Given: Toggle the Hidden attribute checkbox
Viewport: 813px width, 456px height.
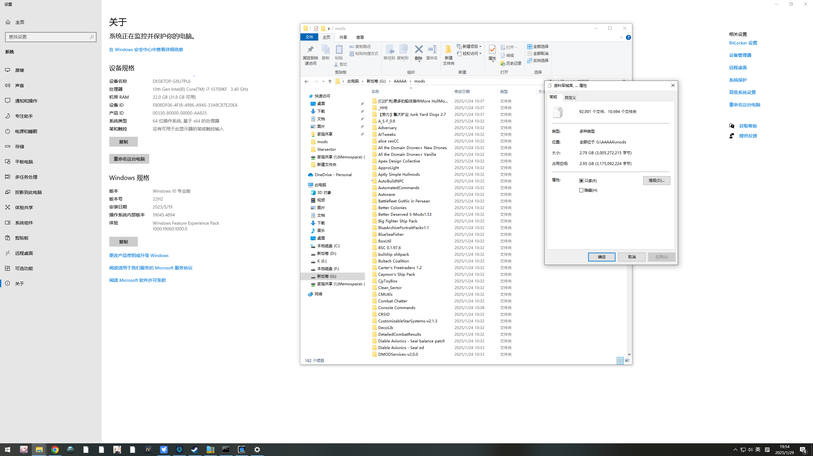Looking at the screenshot, I should (x=581, y=190).
